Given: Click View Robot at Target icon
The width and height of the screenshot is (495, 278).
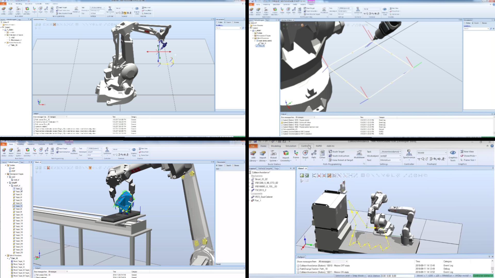Looking at the screenshot, I should pyautogui.click(x=330, y=160).
